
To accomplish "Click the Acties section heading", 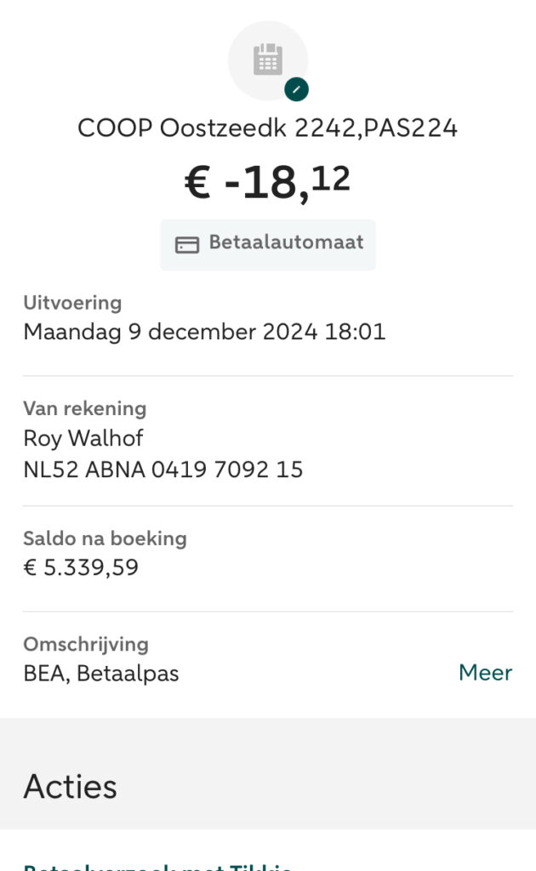I will coord(70,786).
